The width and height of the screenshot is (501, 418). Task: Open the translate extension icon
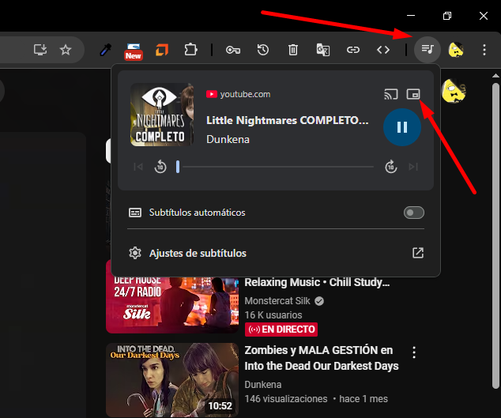tap(323, 50)
